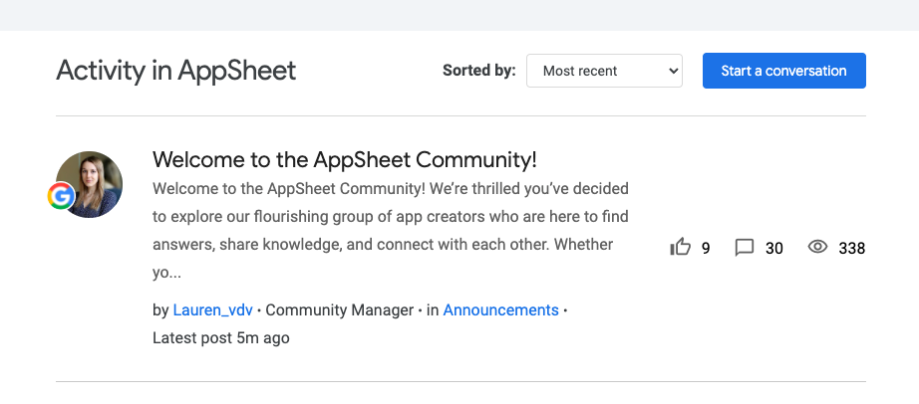Screen dimensions: 919x404
Task: Go to the Announcements category link
Action: pos(500,310)
